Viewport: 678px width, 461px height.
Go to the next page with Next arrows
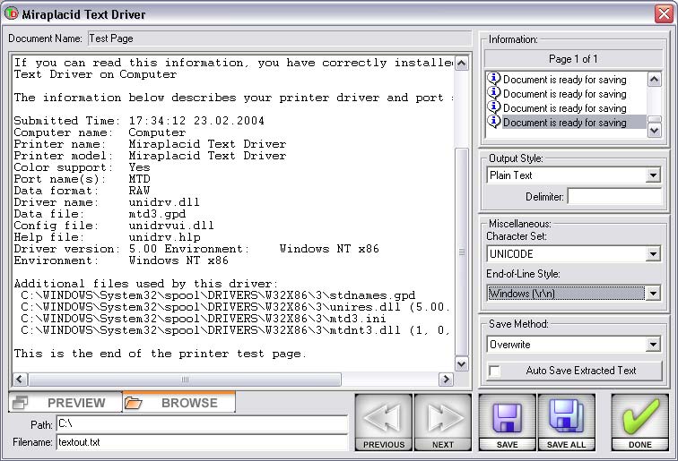tap(443, 423)
